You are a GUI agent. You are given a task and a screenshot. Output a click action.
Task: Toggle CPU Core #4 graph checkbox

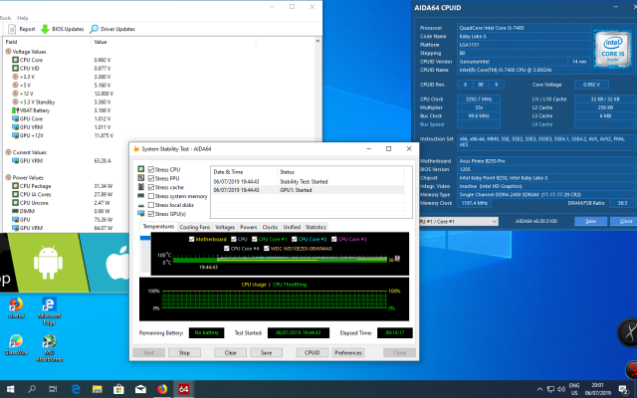coord(227,248)
